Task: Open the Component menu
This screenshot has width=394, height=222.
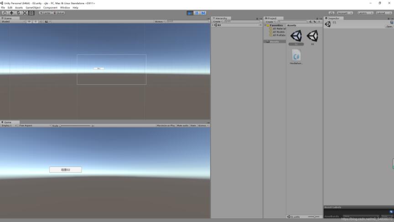Action: point(50,8)
